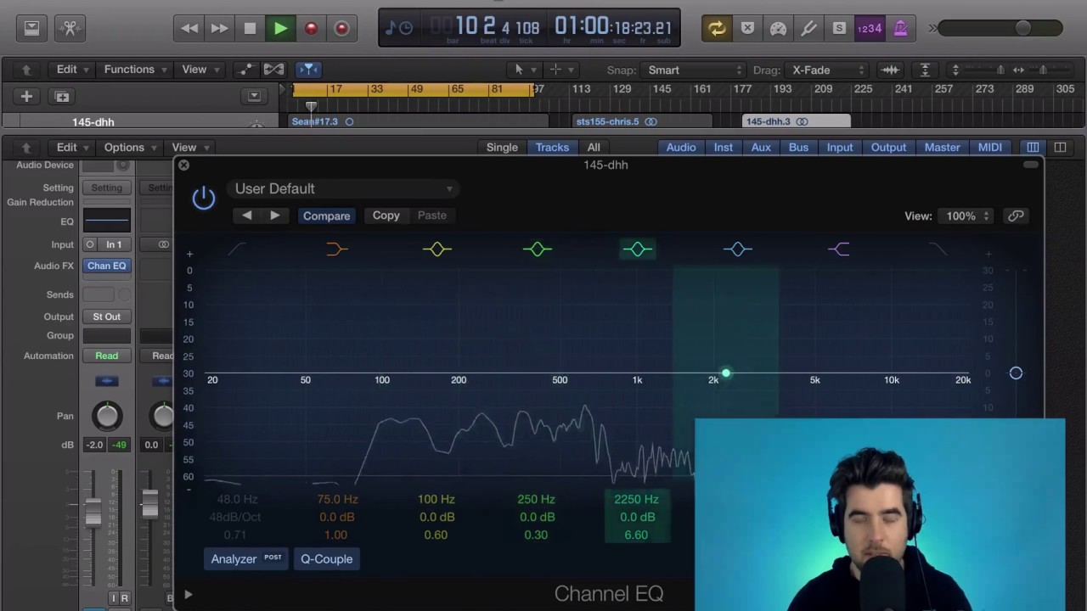
Task: Open the User Default preset dropdown
Action: pyautogui.click(x=343, y=188)
